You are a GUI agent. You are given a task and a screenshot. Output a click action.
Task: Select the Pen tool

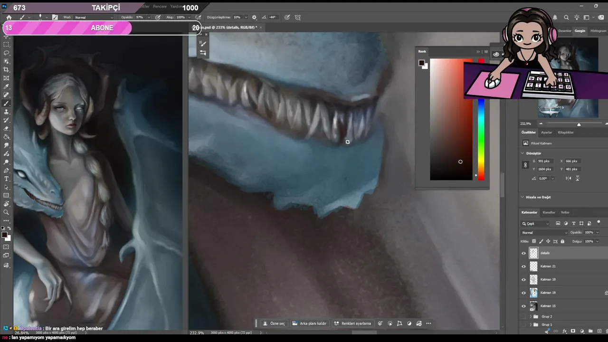tap(6, 171)
